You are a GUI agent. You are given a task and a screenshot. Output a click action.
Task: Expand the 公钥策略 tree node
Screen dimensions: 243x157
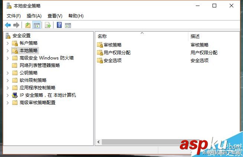click(x=7, y=73)
